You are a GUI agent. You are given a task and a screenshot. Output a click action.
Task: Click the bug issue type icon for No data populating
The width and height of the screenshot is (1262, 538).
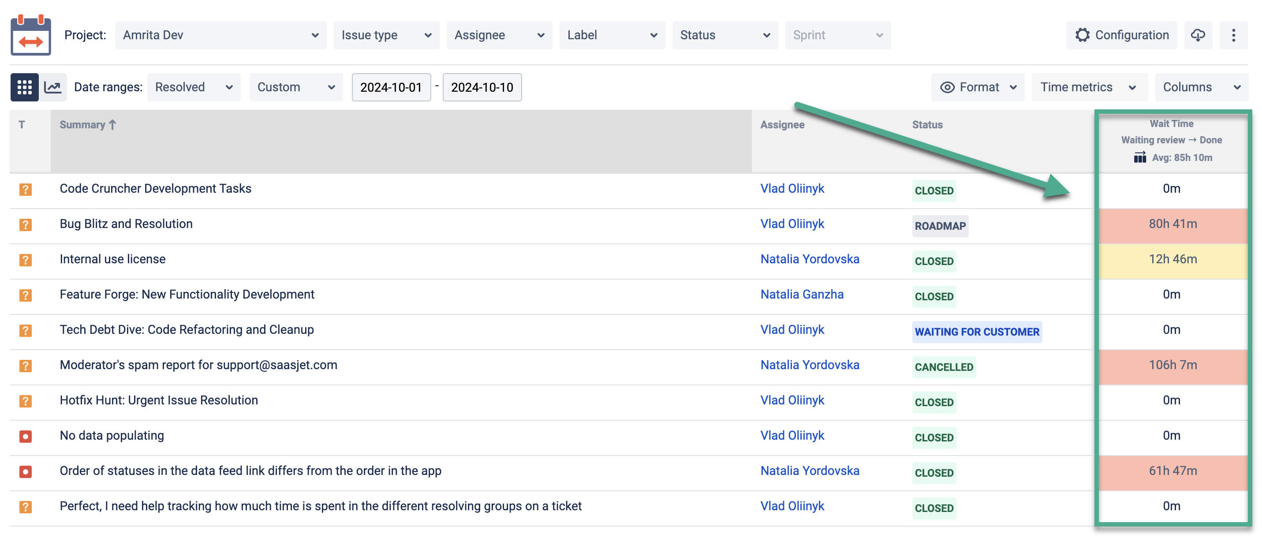pyautogui.click(x=26, y=436)
